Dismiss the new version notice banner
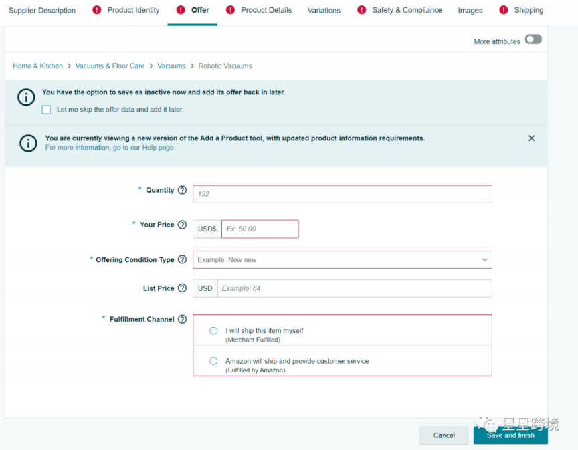This screenshot has width=578, height=450. [x=531, y=138]
